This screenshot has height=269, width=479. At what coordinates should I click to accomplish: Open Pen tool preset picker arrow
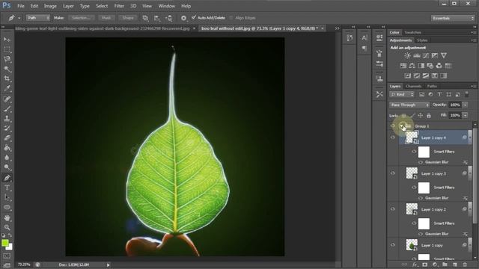(19, 18)
